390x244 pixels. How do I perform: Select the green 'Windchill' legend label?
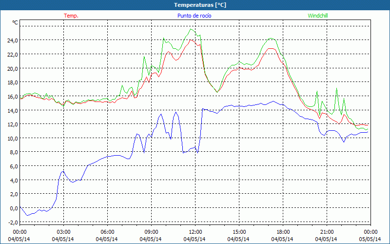[x=318, y=16]
